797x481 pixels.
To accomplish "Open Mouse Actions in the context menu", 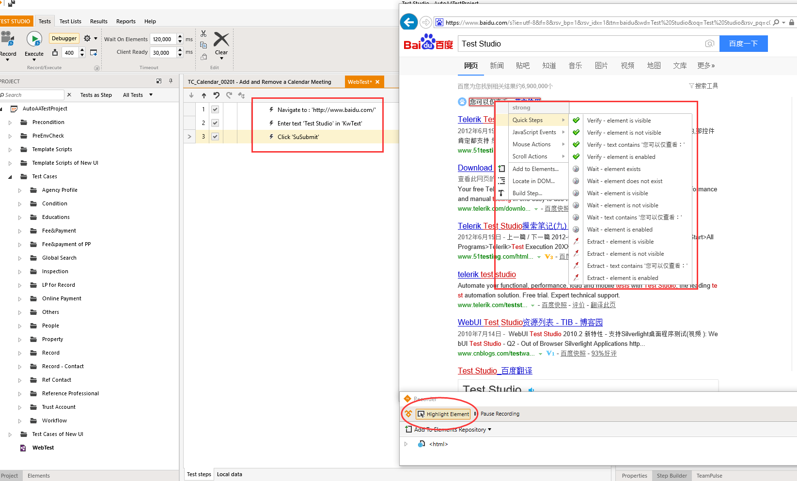I will click(538, 144).
